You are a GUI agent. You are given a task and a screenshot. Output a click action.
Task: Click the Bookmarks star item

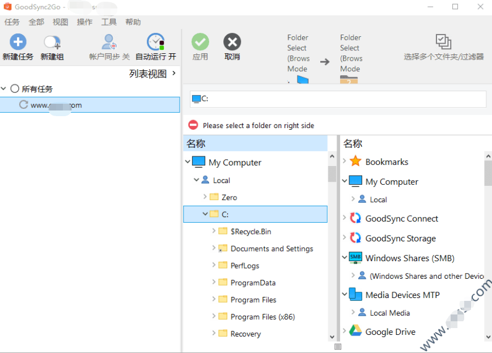coord(355,161)
